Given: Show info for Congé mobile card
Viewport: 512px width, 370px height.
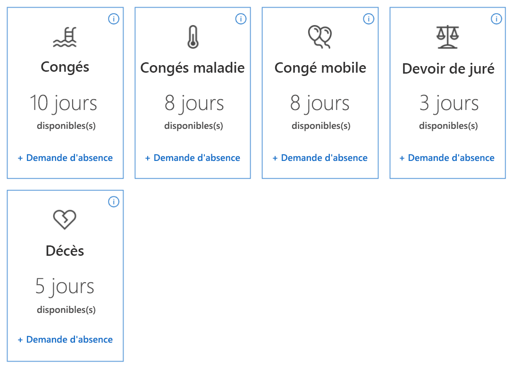Looking at the screenshot, I should click(x=369, y=18).
